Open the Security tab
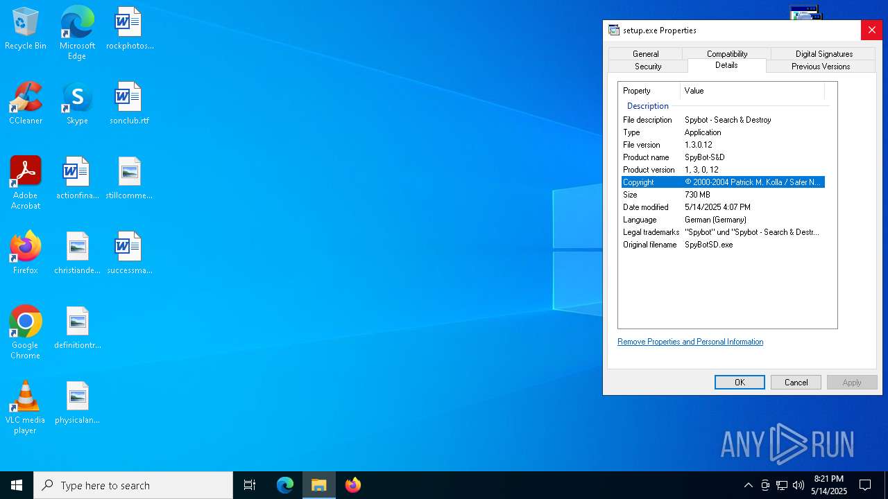This screenshot has height=499, width=888. pyautogui.click(x=648, y=67)
